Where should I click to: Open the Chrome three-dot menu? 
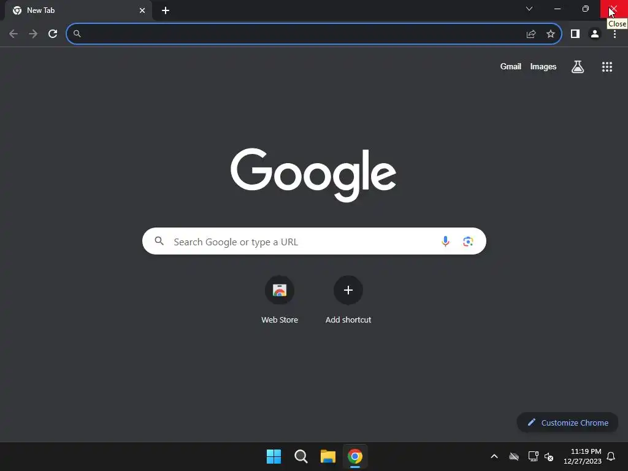[x=615, y=34]
